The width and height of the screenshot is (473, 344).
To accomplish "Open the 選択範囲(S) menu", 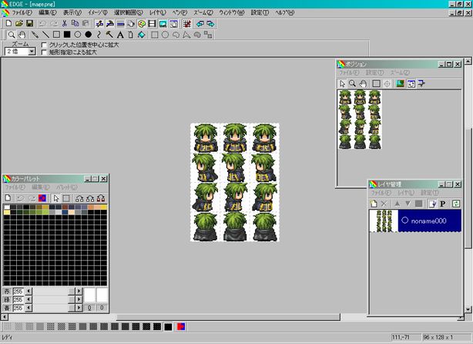I will click(128, 12).
